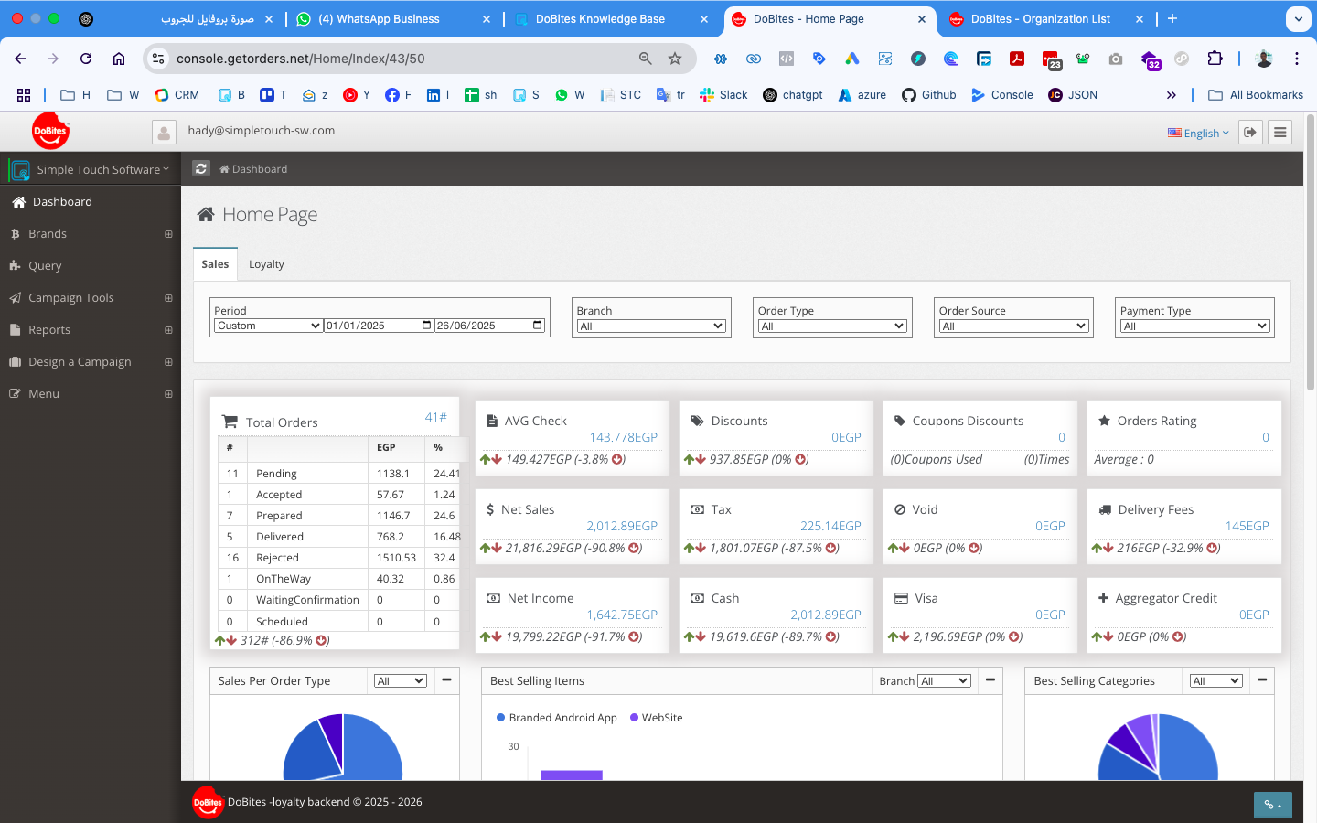Bookmark this page with the star icon

(x=675, y=59)
